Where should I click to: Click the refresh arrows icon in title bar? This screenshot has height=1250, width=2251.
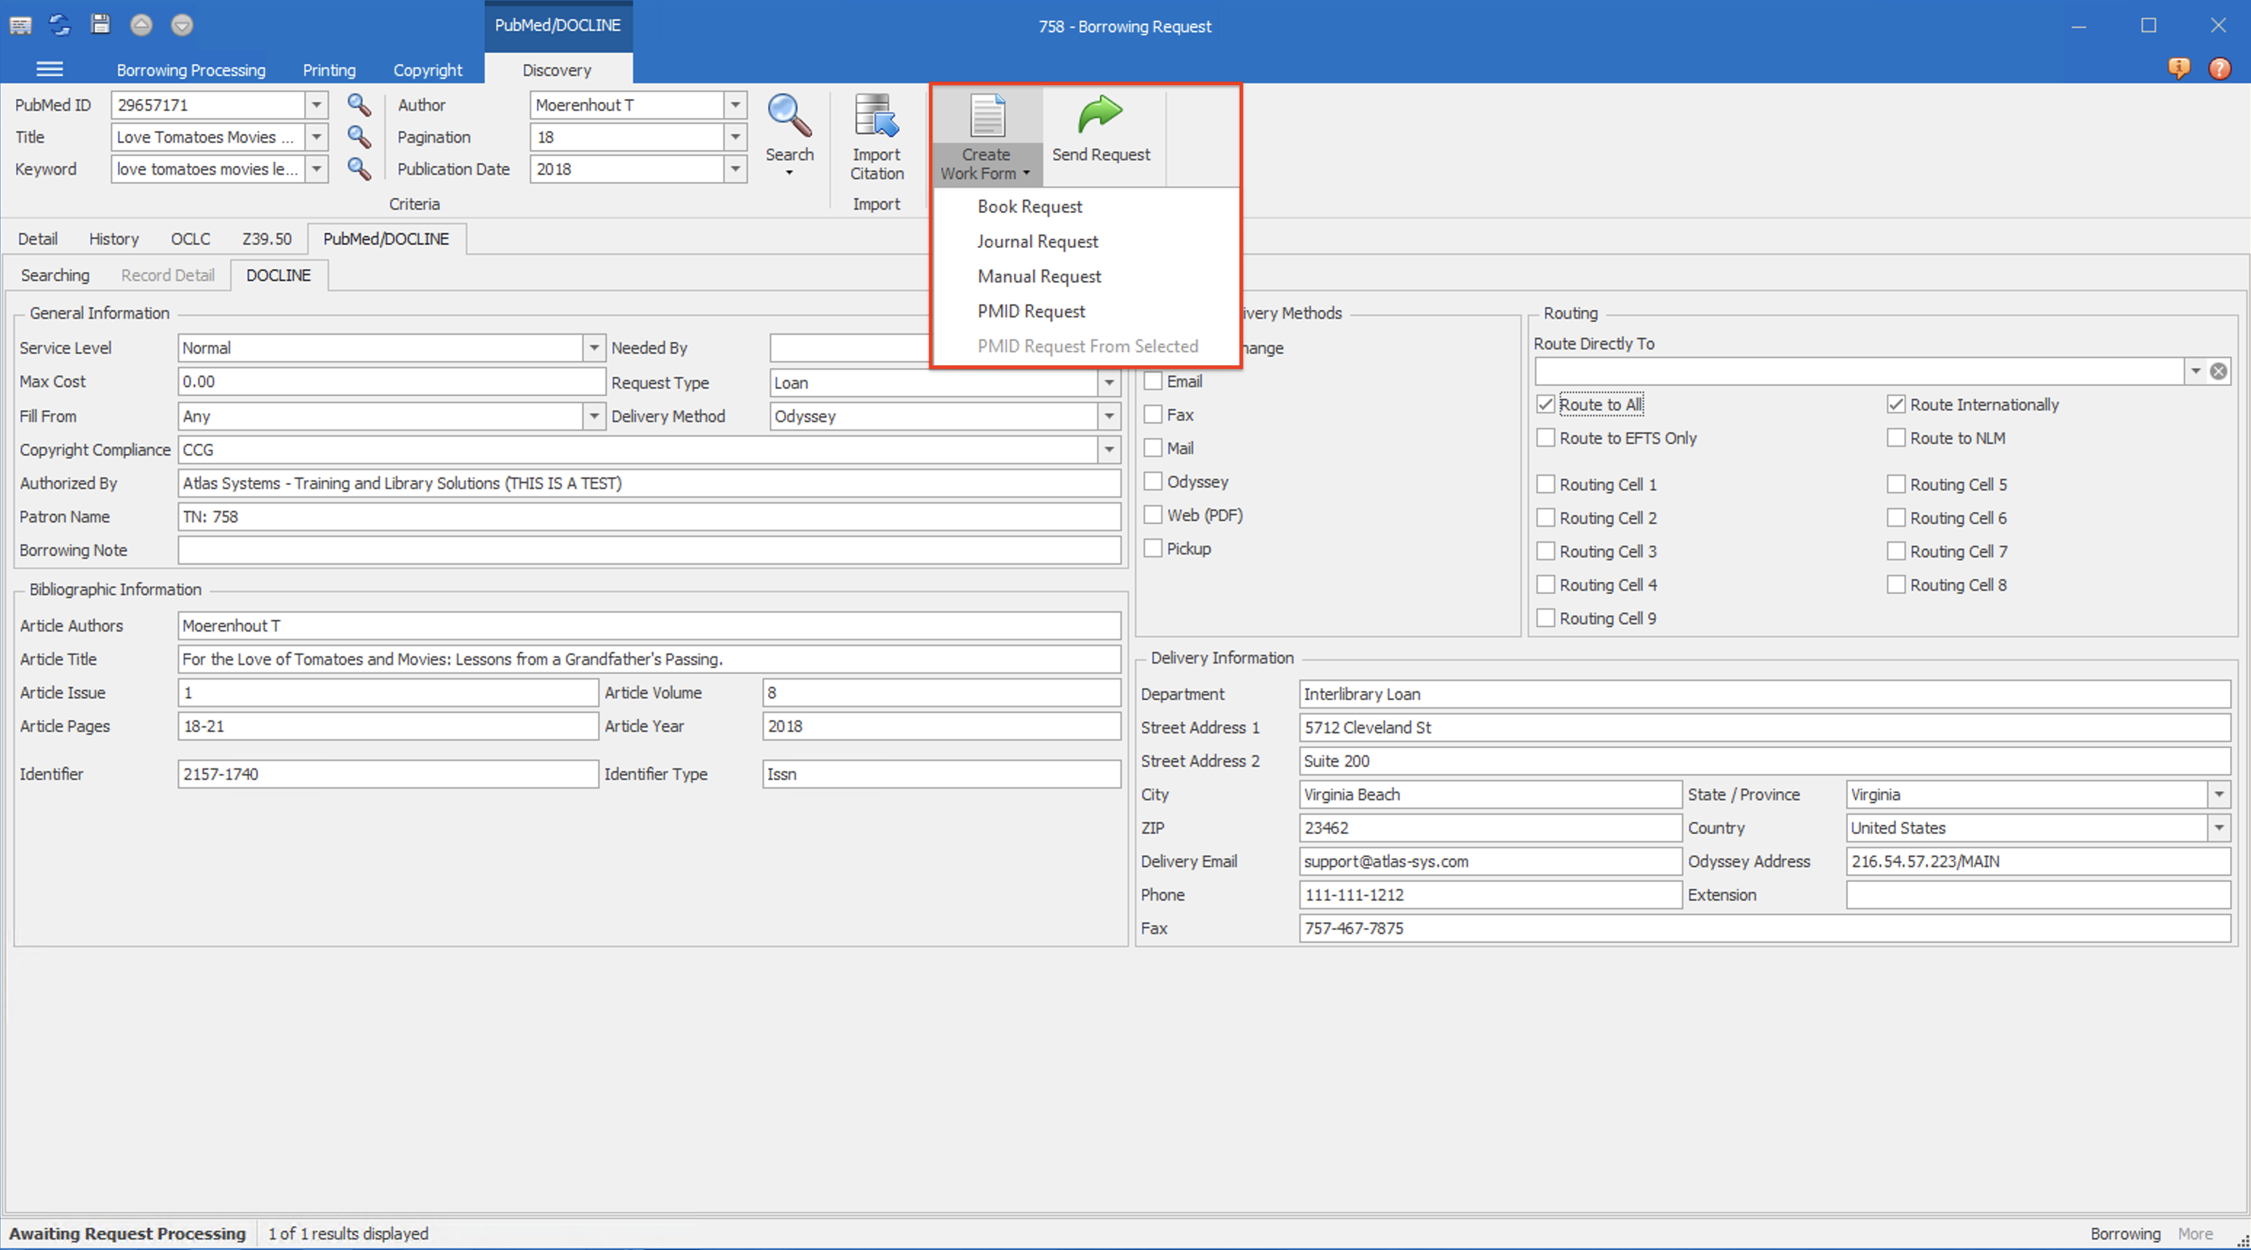60,25
